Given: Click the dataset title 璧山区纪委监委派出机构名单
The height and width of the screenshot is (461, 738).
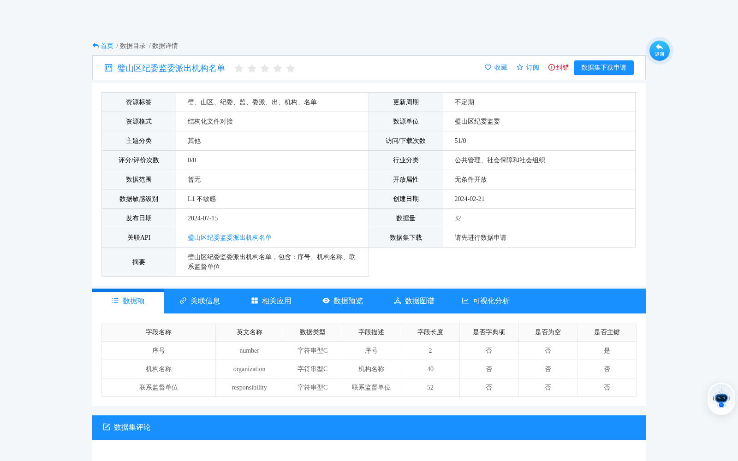Looking at the screenshot, I should point(171,68).
